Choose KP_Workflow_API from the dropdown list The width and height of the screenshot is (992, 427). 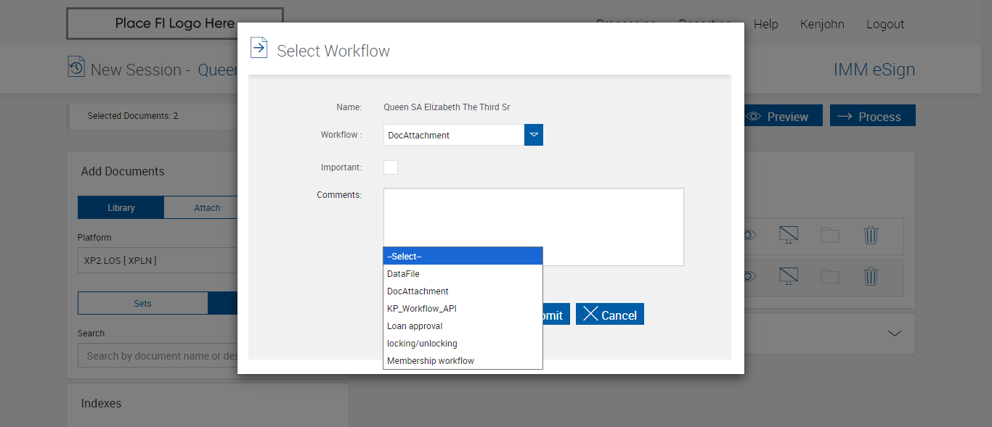tap(463, 309)
